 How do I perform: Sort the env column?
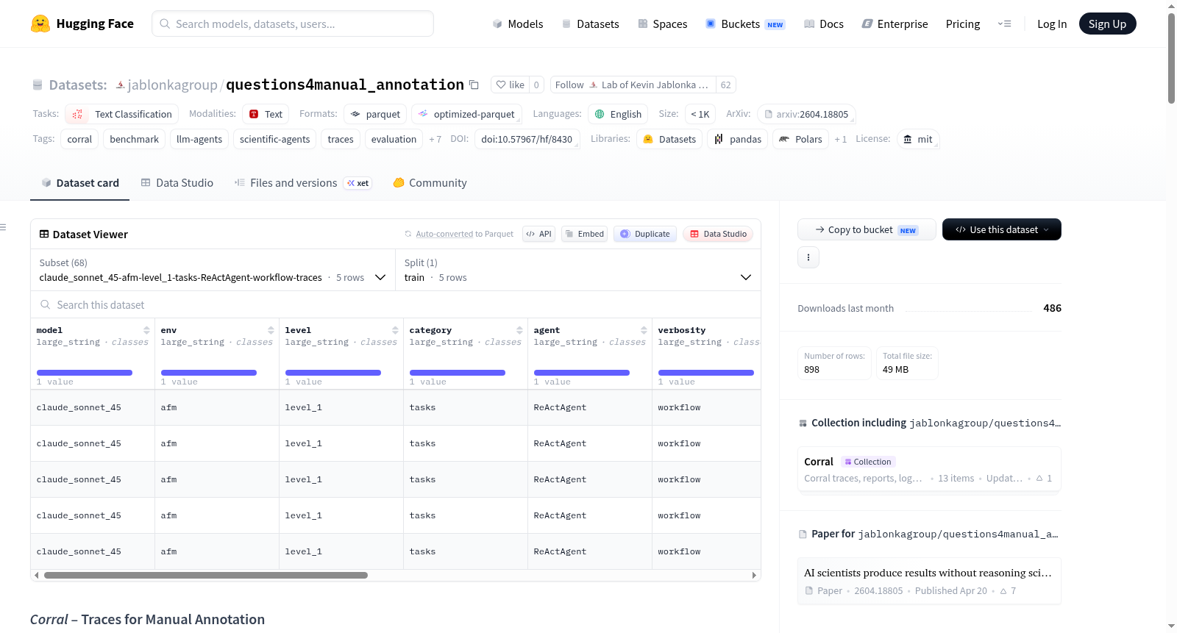(x=271, y=331)
